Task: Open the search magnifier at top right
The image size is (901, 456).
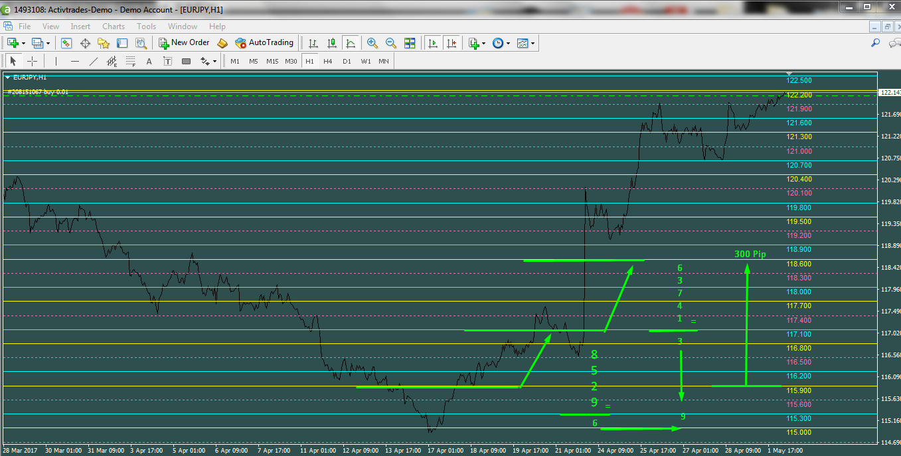Action: [x=875, y=43]
